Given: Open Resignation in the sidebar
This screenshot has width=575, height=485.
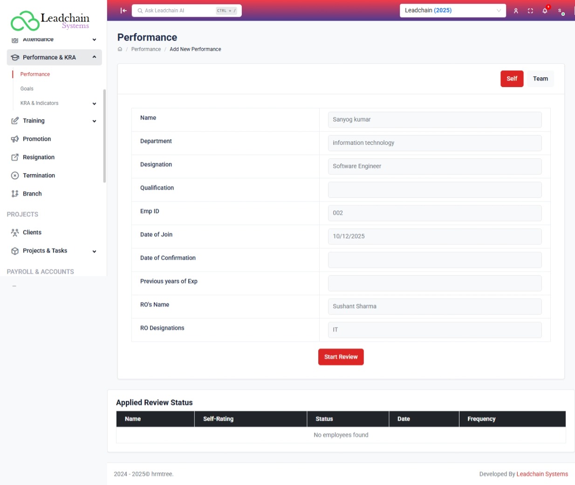Looking at the screenshot, I should coord(39,157).
